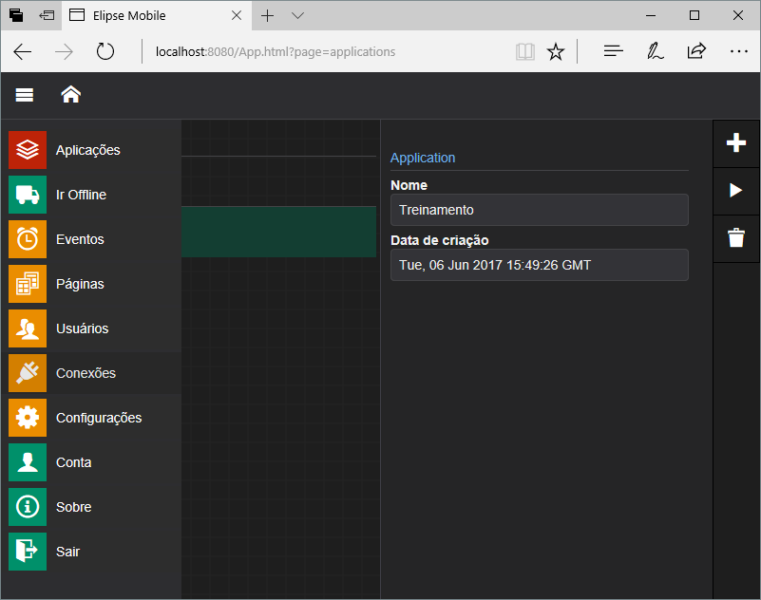The width and height of the screenshot is (761, 600).
Task: Refresh the browser page
Action: click(x=105, y=52)
